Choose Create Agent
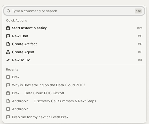The width and height of the screenshot is (149, 124). tap(74, 52)
